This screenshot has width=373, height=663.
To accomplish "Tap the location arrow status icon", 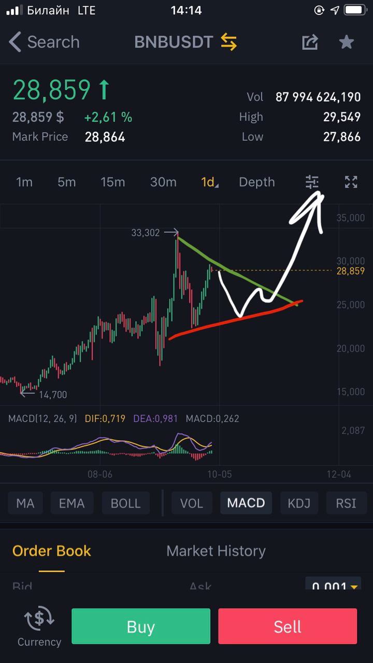I will 335,10.
